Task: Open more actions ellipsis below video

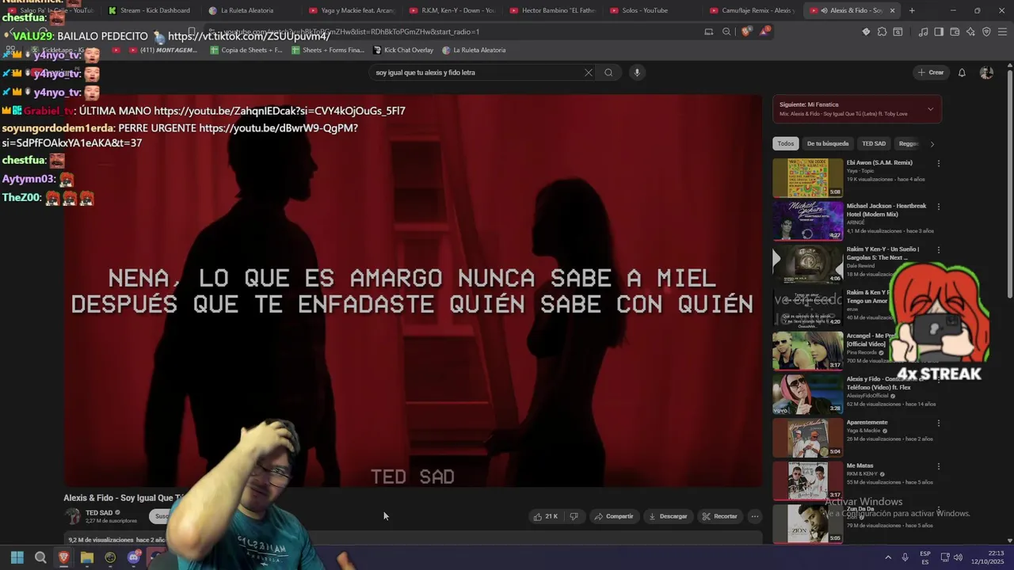Action: pos(754,516)
